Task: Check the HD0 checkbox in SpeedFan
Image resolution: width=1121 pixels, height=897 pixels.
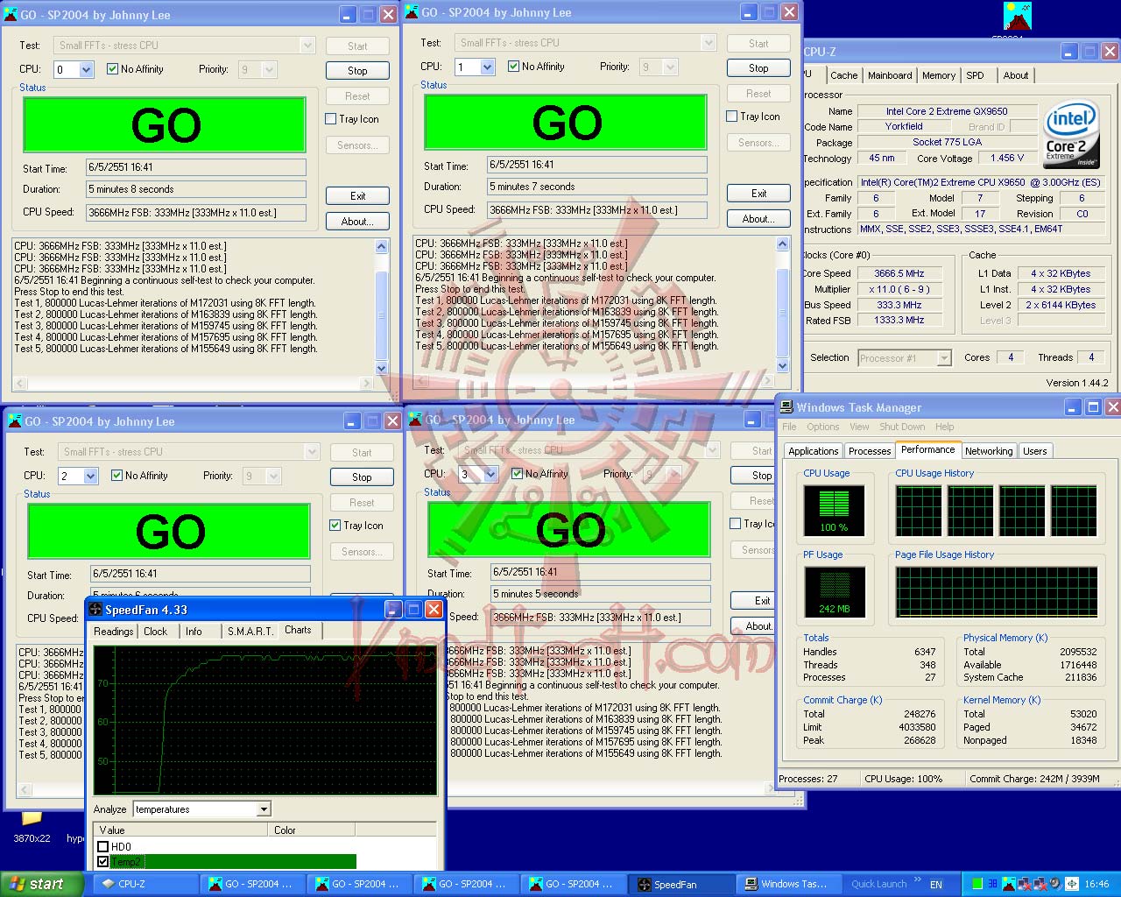Action: pyautogui.click(x=103, y=847)
